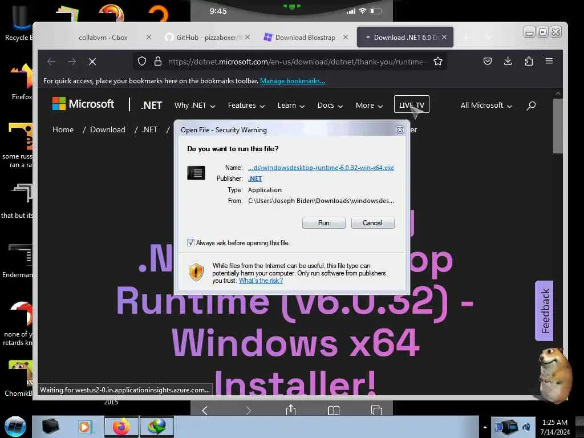Cancel the security warning
This screenshot has height=438, width=584.
tap(372, 223)
